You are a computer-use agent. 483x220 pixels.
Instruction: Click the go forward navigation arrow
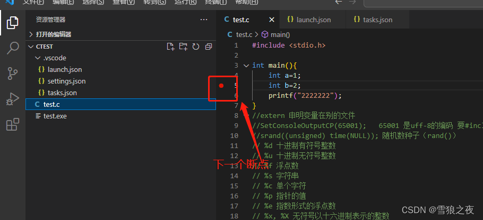352,2
